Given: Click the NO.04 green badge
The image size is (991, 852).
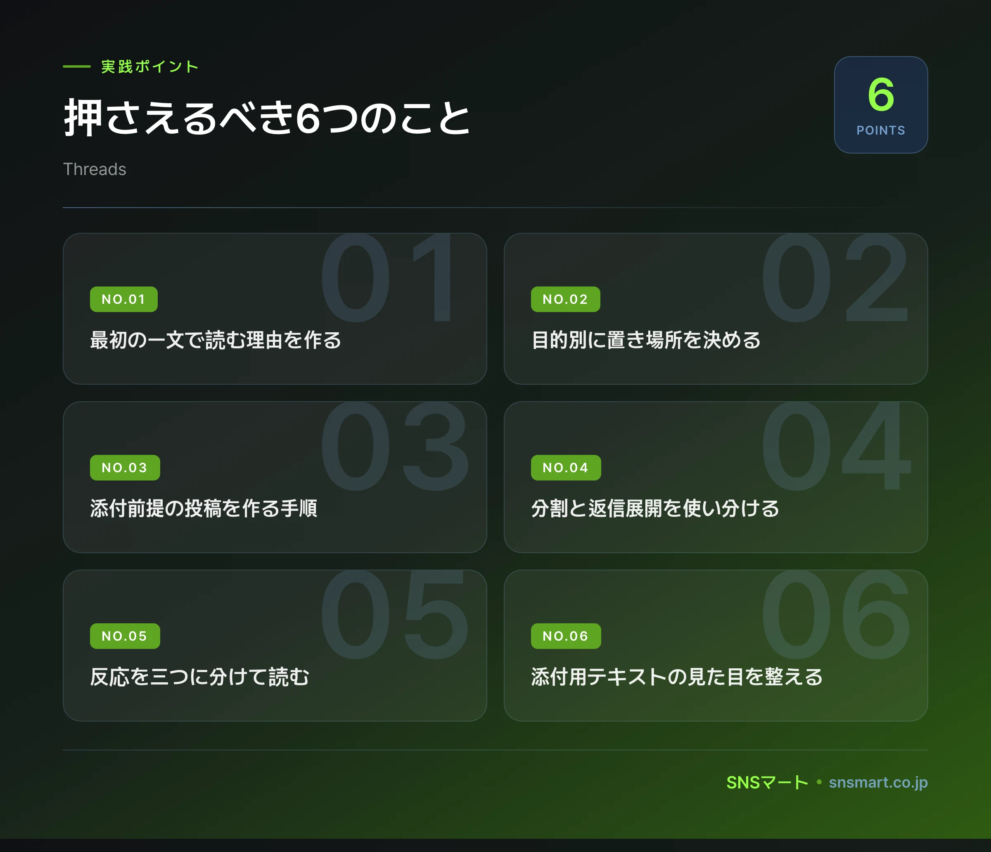Looking at the screenshot, I should click(566, 468).
